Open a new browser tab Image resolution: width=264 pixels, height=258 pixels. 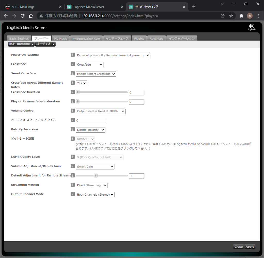tap(194, 7)
